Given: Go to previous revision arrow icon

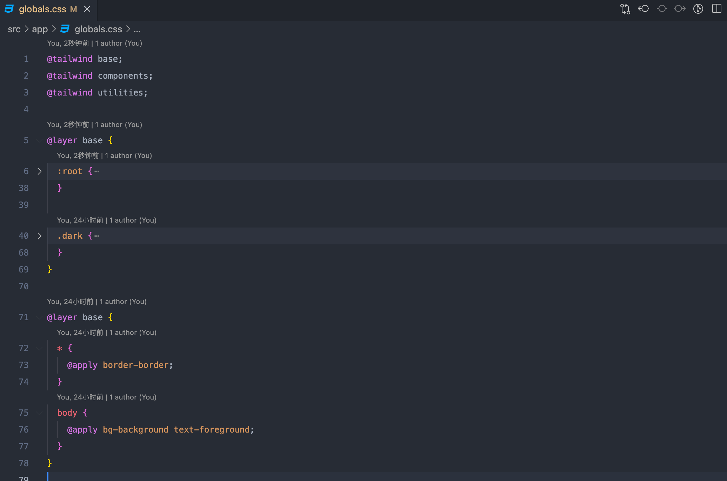Looking at the screenshot, I should 643,9.
